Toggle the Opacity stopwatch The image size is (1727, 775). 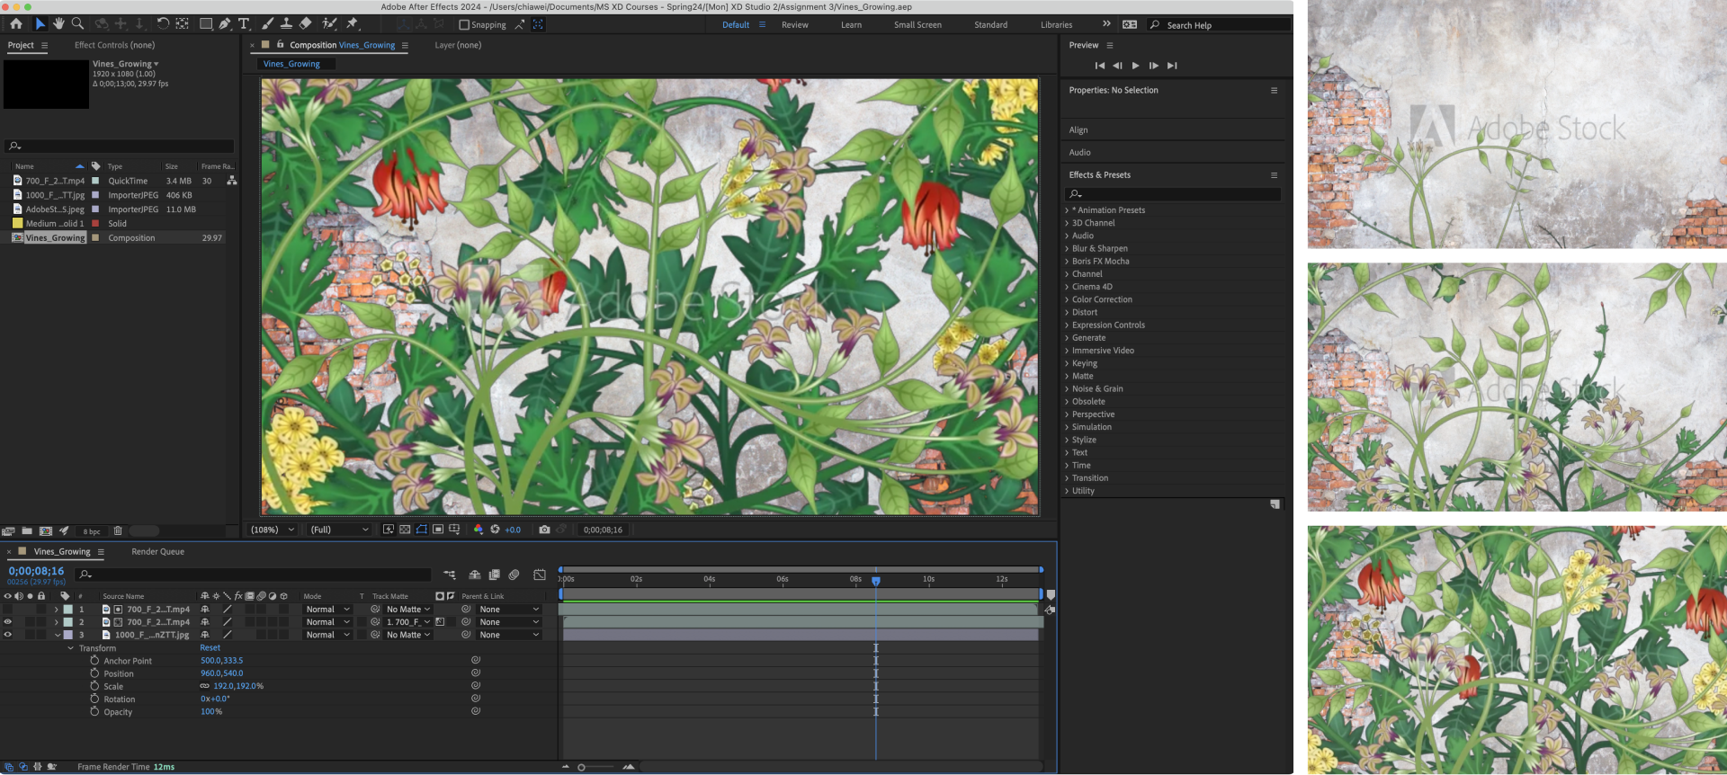coord(94,711)
